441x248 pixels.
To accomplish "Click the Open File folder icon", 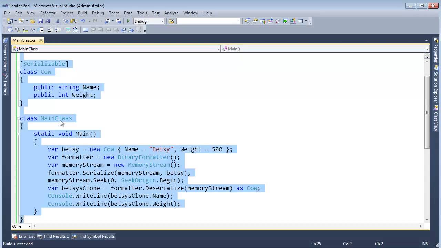I will [x=32, y=21].
